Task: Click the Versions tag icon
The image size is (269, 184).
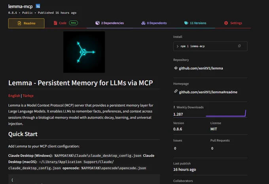Action: pyautogui.click(x=186, y=23)
